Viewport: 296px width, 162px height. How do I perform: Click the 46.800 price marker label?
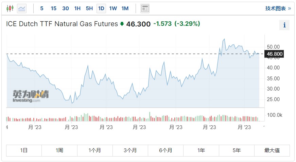click(x=275, y=54)
